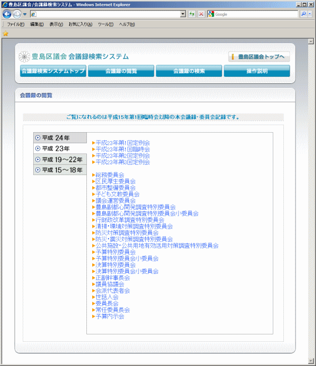This screenshot has width=316, height=366.
Task: Open the ヘルプ menu
Action: (127, 24)
